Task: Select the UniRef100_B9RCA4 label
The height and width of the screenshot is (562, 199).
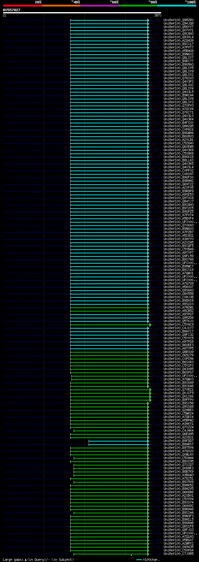Action: tap(178, 95)
